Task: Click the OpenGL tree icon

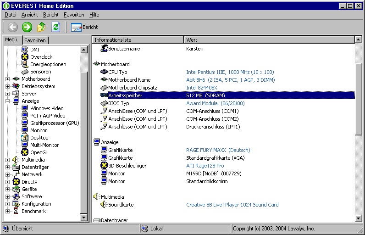Action: [25, 152]
